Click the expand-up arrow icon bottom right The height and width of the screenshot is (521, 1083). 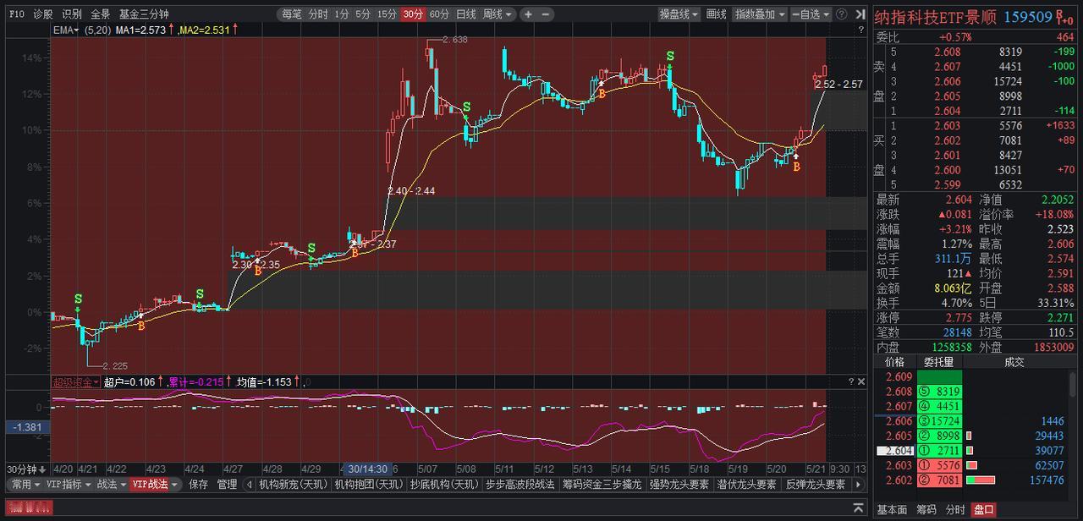point(859,508)
